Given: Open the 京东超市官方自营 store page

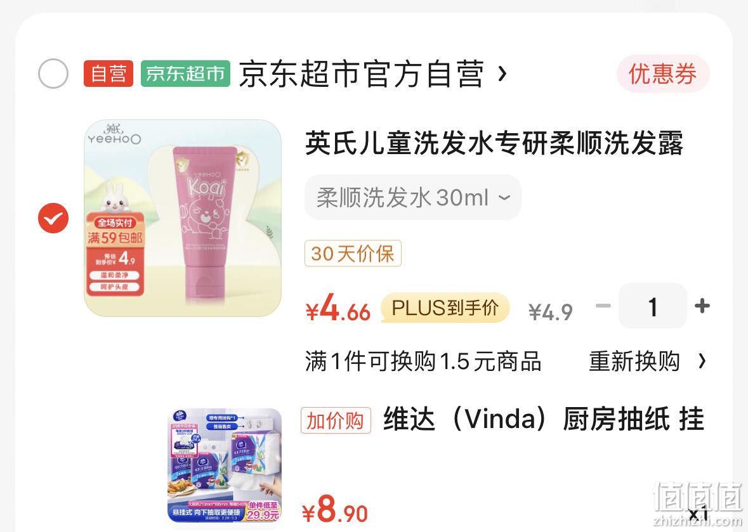Looking at the screenshot, I should coord(362,74).
